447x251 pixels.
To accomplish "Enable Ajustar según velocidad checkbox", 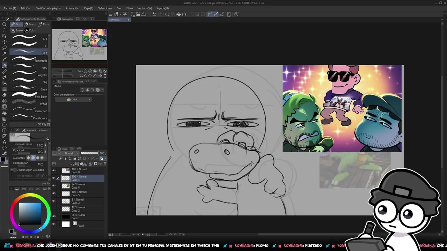I will coord(15,170).
